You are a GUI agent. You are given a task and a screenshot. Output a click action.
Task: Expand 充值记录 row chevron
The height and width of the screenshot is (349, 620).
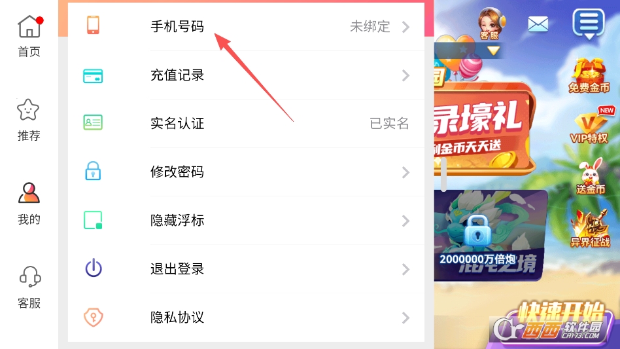pyautogui.click(x=405, y=75)
